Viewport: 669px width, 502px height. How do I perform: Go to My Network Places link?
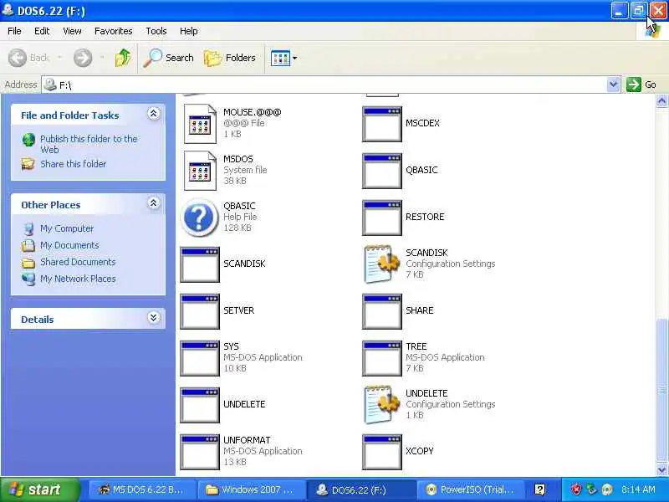[x=78, y=279]
